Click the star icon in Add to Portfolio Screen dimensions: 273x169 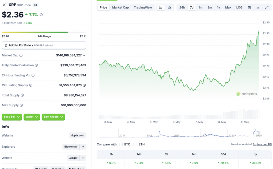6,45
